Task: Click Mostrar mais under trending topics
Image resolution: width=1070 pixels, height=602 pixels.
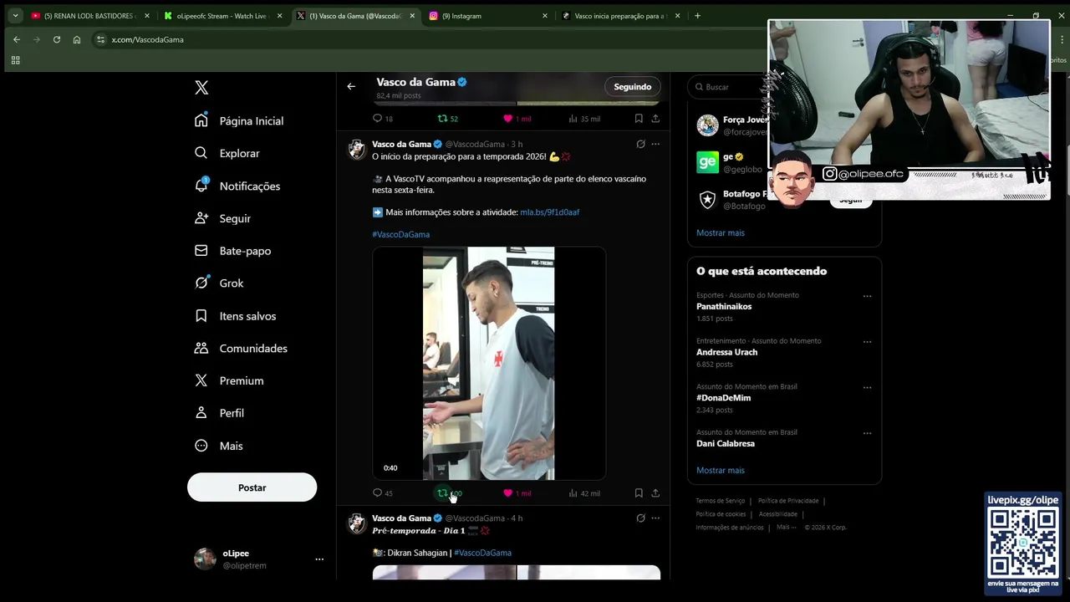Action: [x=720, y=471]
